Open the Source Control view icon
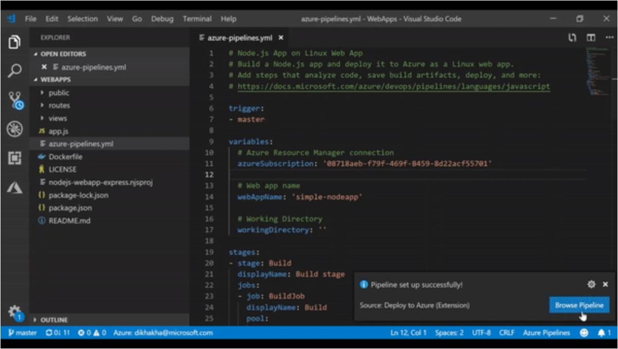 click(x=15, y=100)
